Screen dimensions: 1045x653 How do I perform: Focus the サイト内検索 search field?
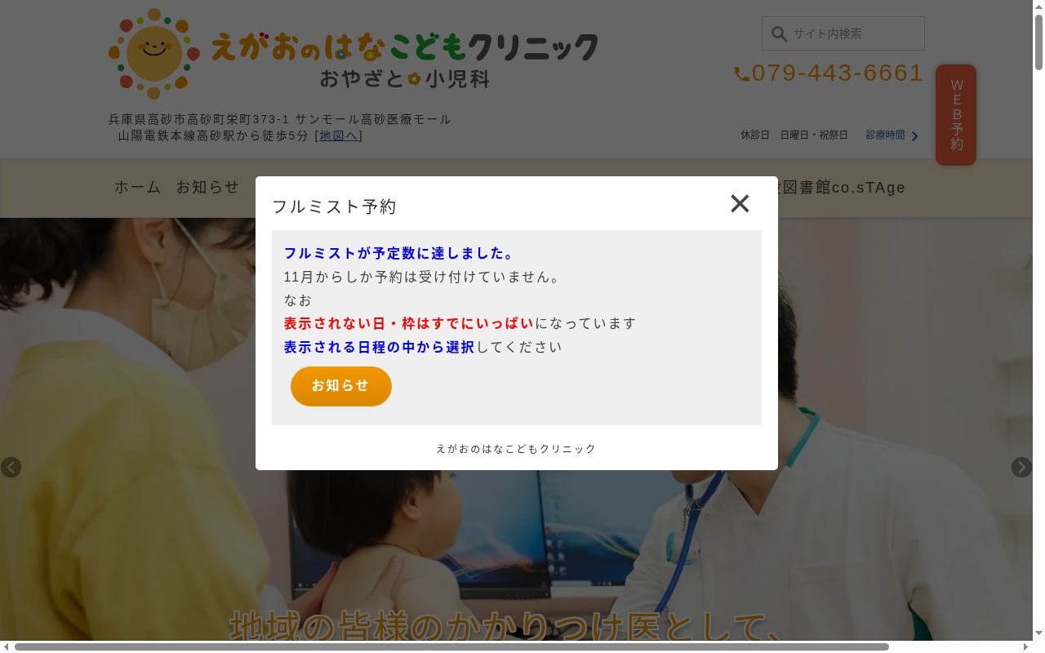point(843,34)
